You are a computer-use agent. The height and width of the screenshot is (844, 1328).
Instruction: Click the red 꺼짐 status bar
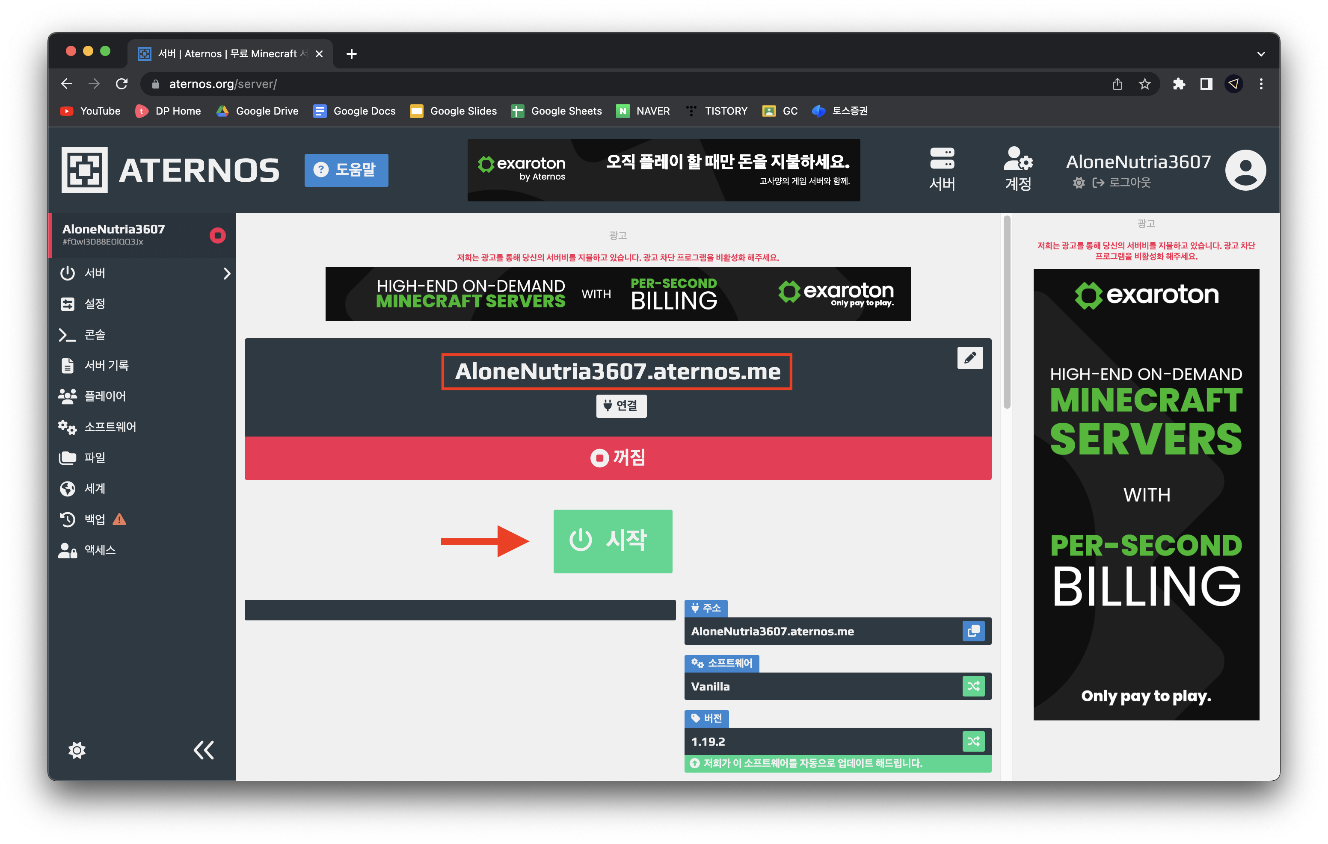coord(618,458)
